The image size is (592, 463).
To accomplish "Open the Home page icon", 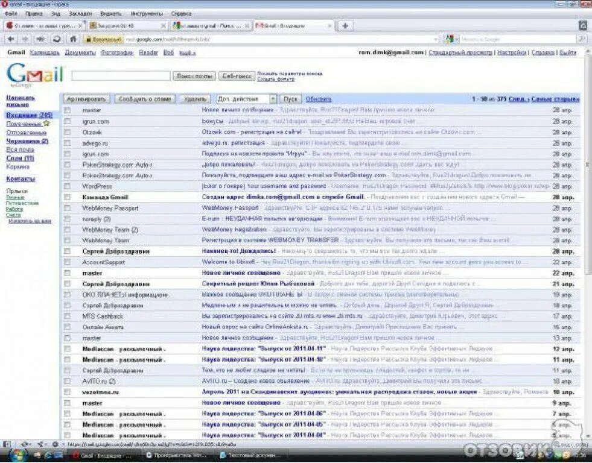I will [x=73, y=39].
